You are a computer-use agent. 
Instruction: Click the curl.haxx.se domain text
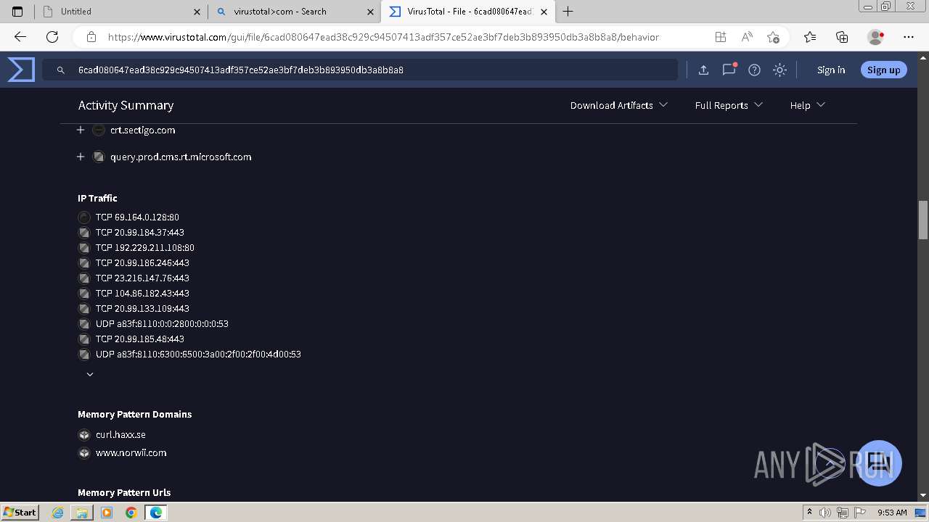pos(120,435)
